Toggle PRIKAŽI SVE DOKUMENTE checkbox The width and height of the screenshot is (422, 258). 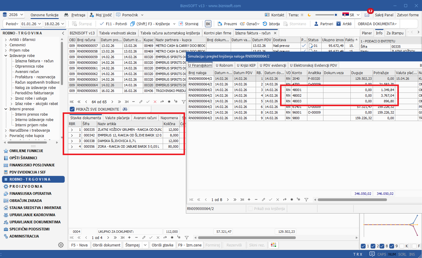(x=72, y=109)
